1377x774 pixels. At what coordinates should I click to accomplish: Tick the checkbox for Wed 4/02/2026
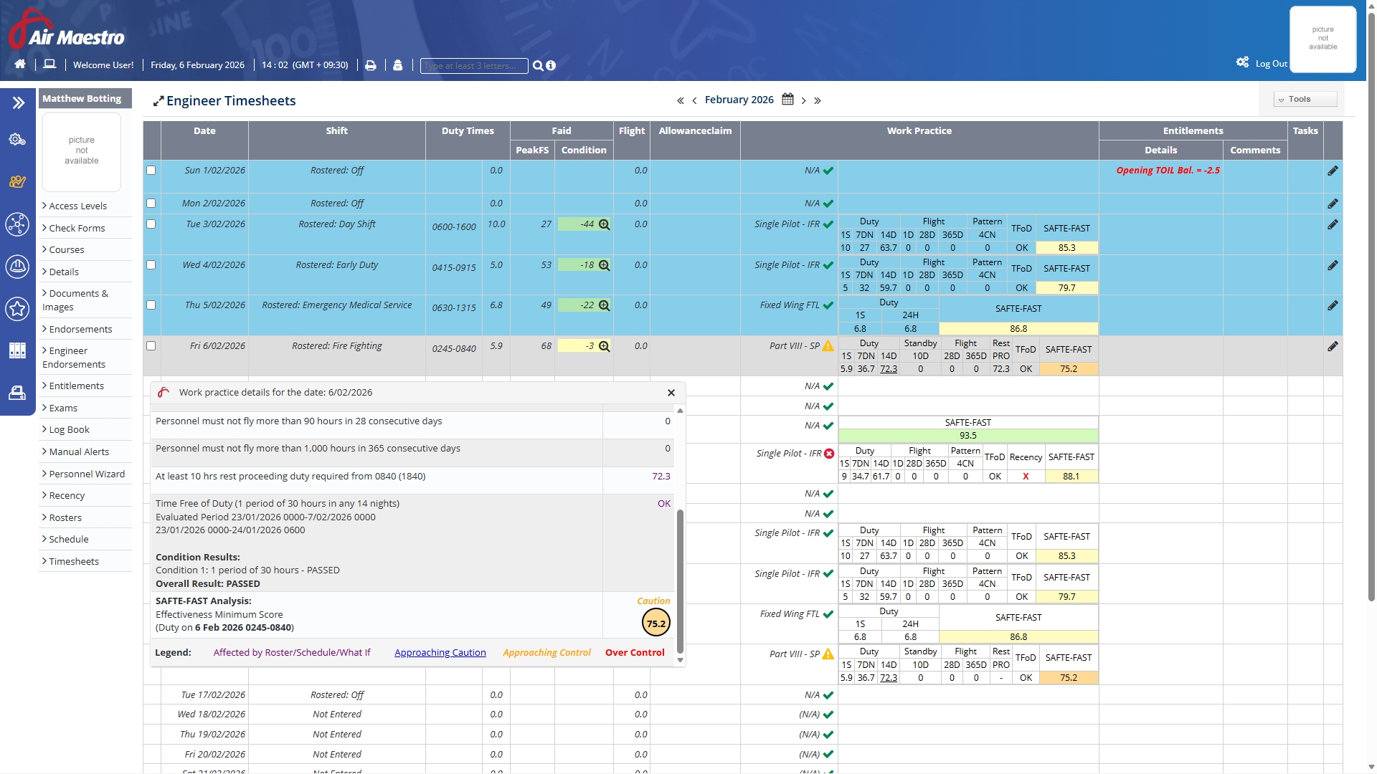(151, 265)
